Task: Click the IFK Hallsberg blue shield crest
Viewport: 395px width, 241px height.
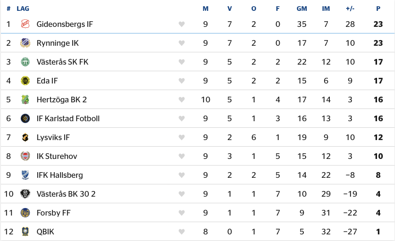Action: [25, 175]
